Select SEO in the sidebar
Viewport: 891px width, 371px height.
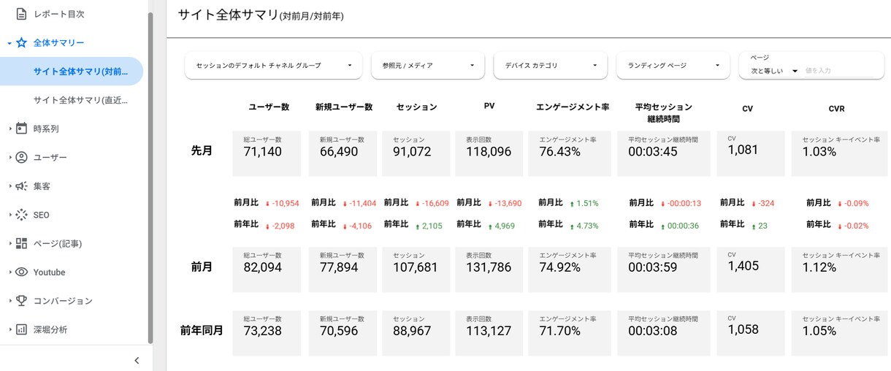(x=42, y=215)
